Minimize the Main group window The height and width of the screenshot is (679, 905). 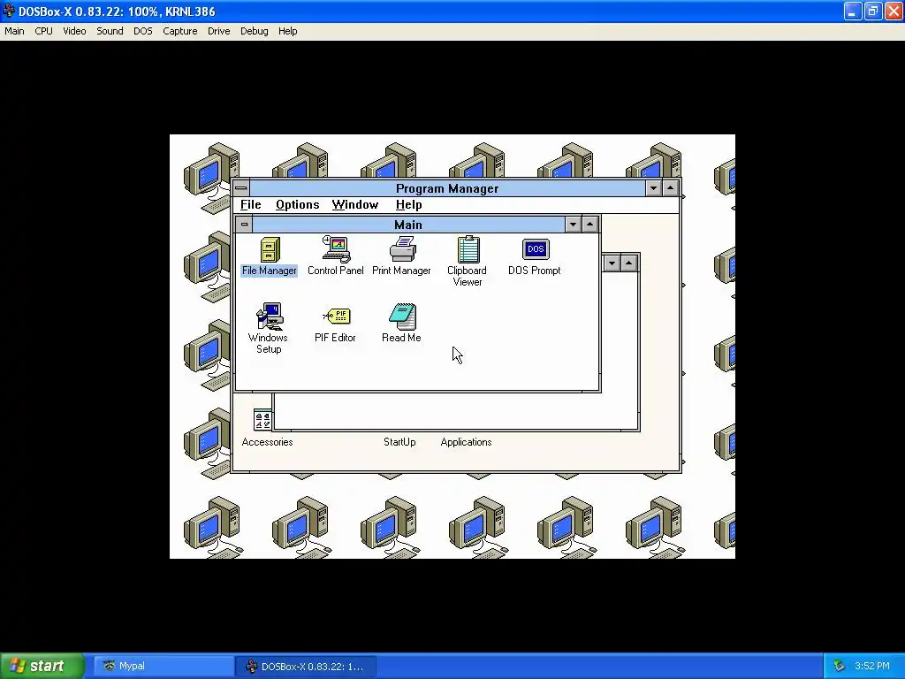(x=573, y=225)
